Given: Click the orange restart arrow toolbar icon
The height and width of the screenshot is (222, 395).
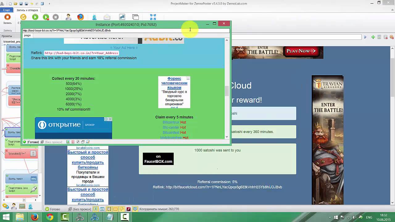Looking at the screenshot, I should tap(23, 17).
